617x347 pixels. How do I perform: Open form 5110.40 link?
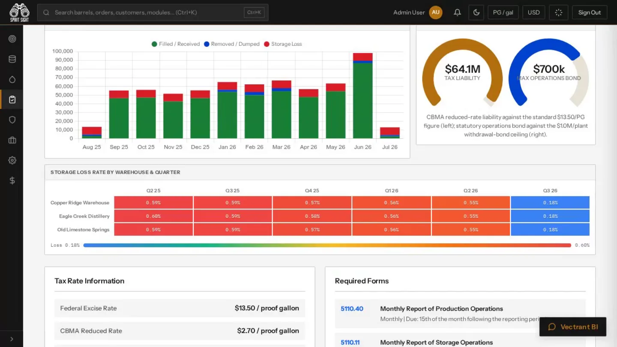coord(352,309)
